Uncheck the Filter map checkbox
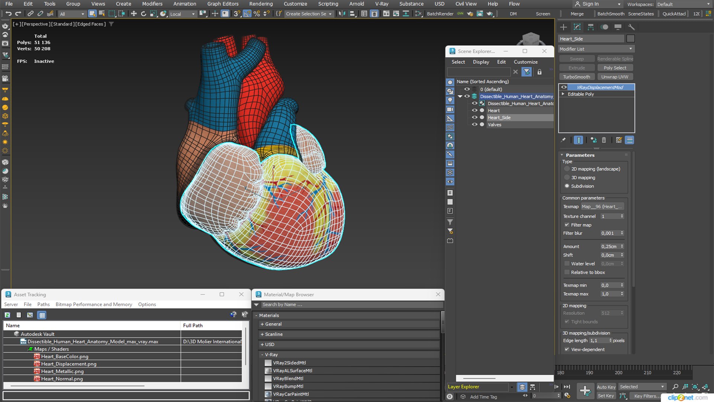The image size is (714, 402). 567,225
